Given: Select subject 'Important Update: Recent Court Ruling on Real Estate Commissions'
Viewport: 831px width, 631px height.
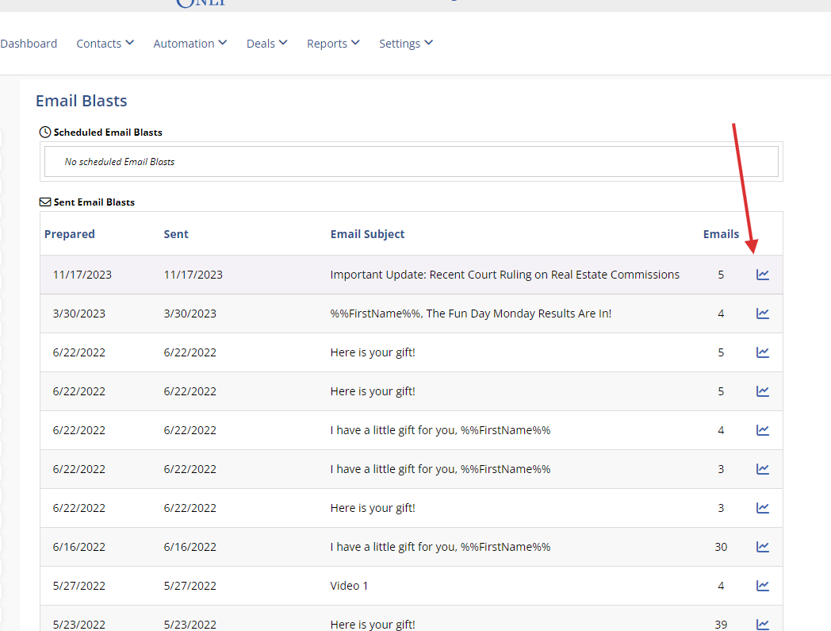Looking at the screenshot, I should [x=504, y=275].
